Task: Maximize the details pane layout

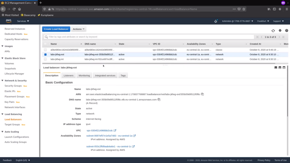Action: pos(284,68)
